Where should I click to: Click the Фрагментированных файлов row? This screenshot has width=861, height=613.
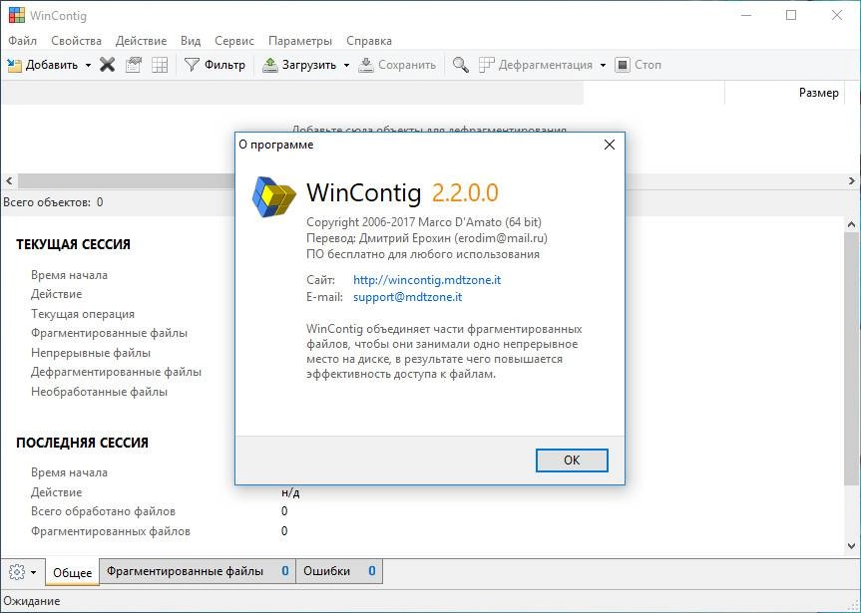click(x=111, y=531)
